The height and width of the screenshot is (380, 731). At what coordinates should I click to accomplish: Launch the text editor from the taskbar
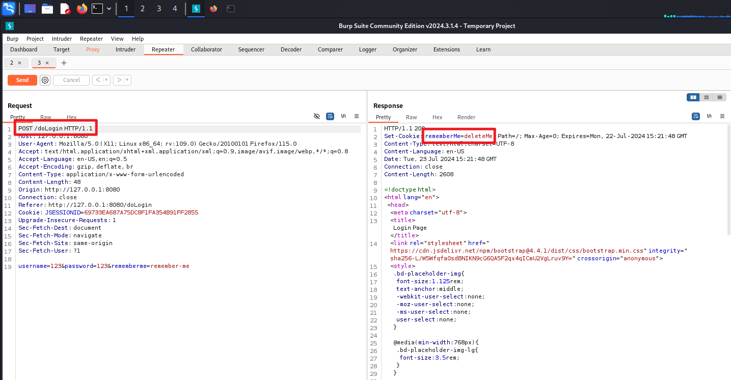click(x=65, y=9)
